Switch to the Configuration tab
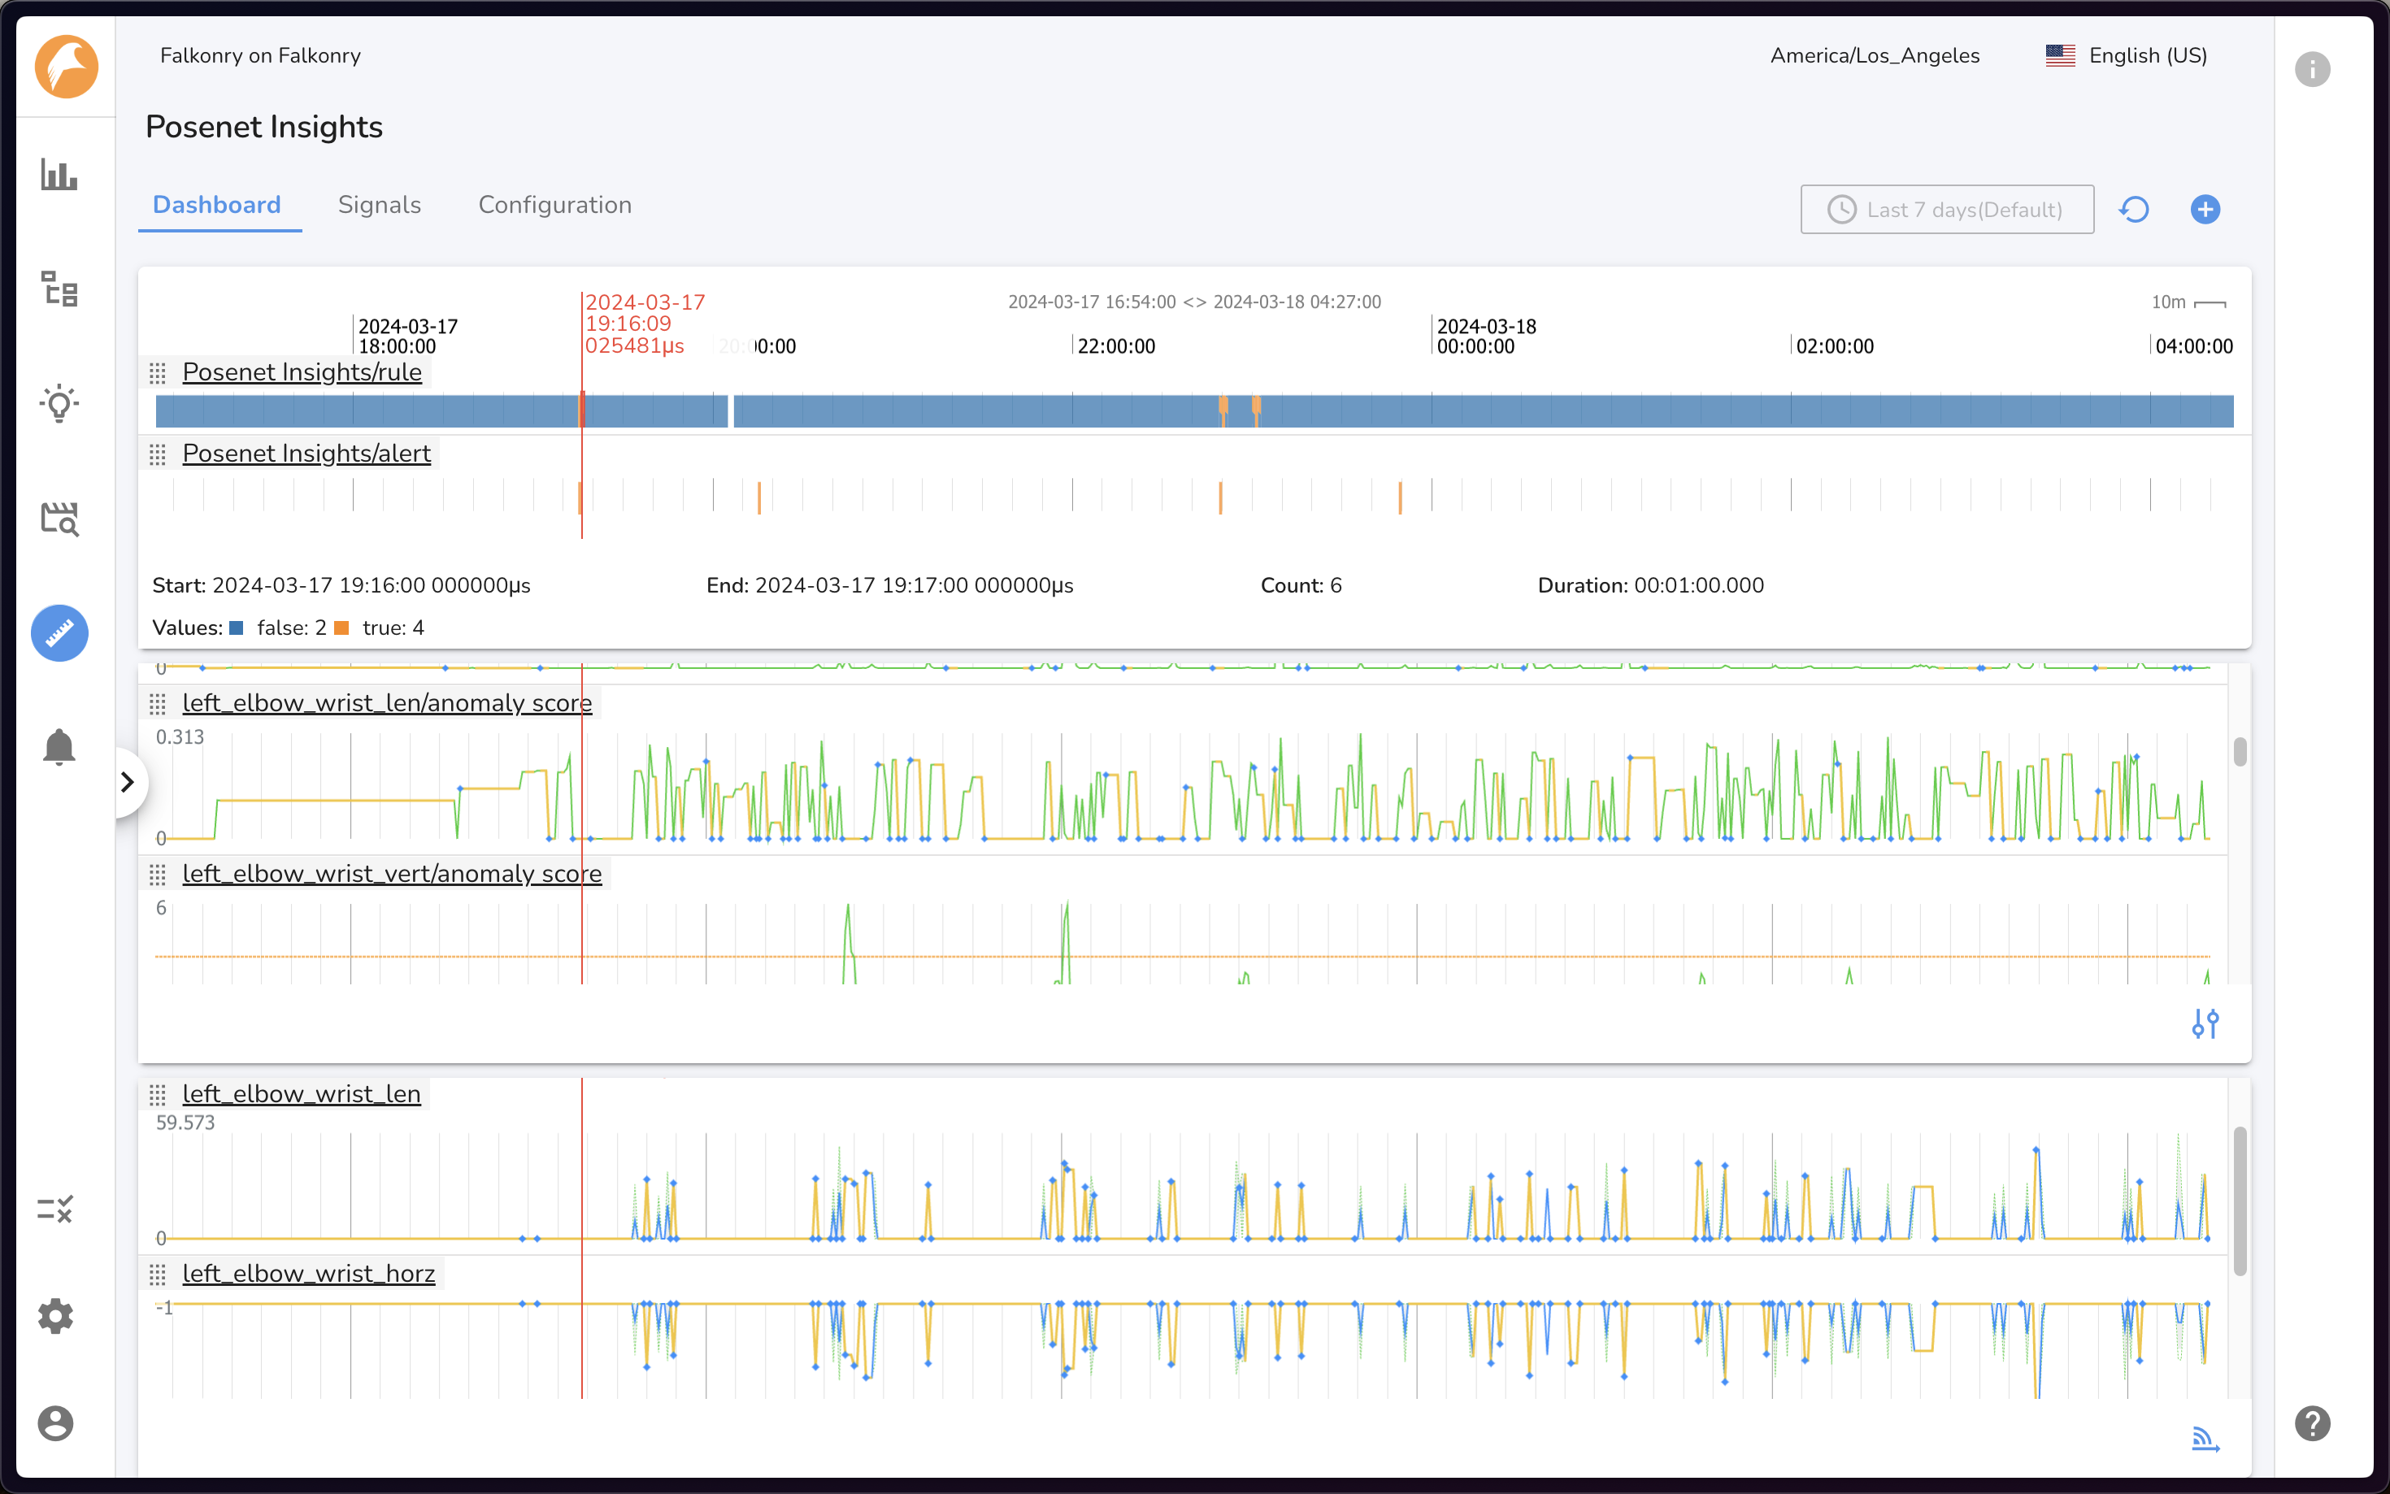Screen dimensions: 2390x1494 click(554, 205)
